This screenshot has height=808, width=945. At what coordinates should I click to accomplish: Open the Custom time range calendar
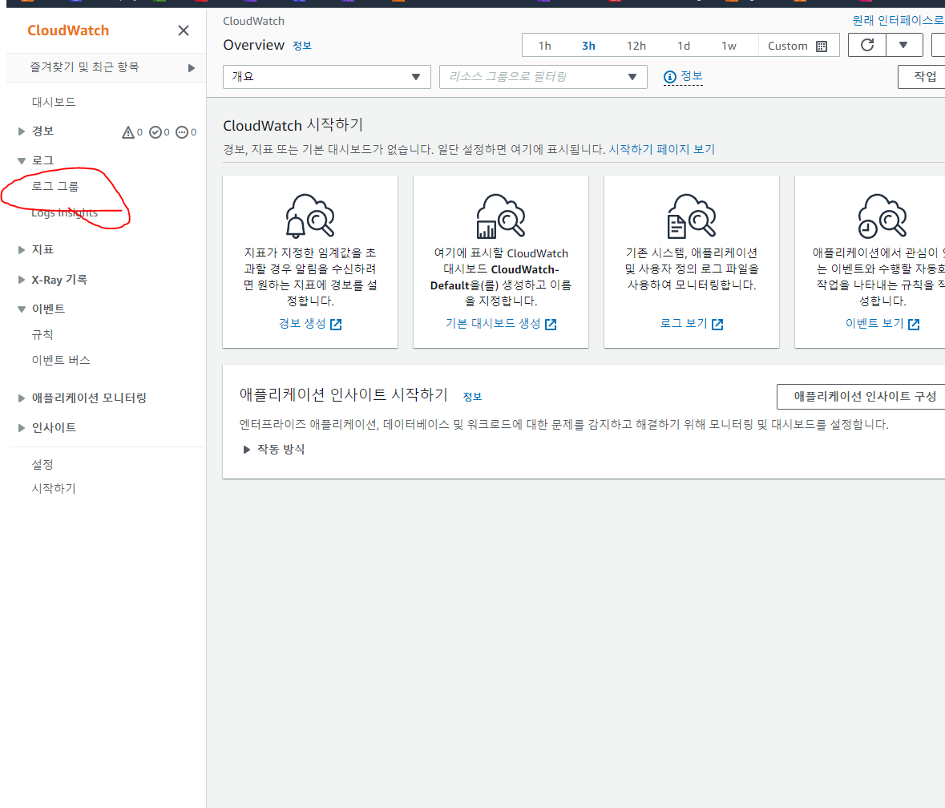(798, 46)
